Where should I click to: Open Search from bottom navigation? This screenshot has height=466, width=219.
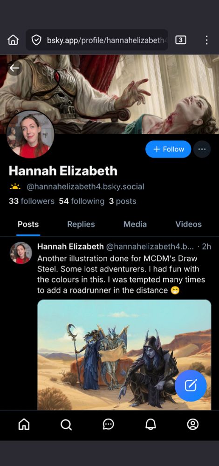pyautogui.click(x=66, y=424)
